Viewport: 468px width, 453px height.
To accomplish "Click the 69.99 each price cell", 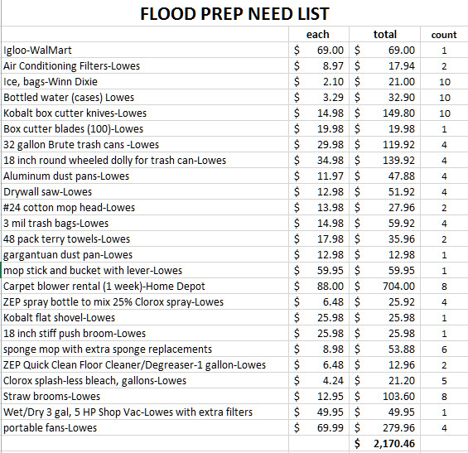I will (319, 427).
